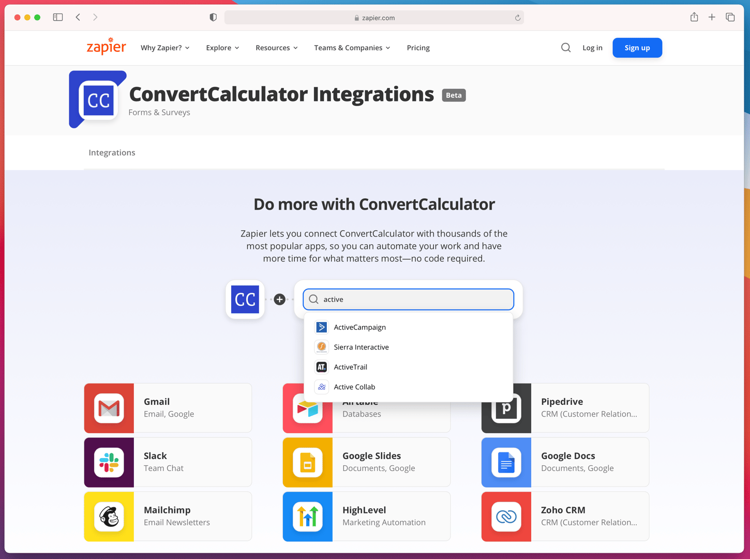The width and height of the screenshot is (750, 559).
Task: Expand the Explore dropdown
Action: (x=222, y=48)
